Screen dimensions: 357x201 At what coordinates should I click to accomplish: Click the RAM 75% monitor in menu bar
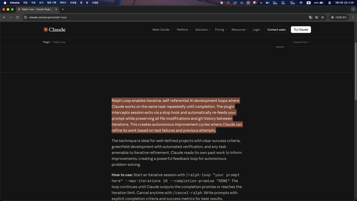point(292,3)
